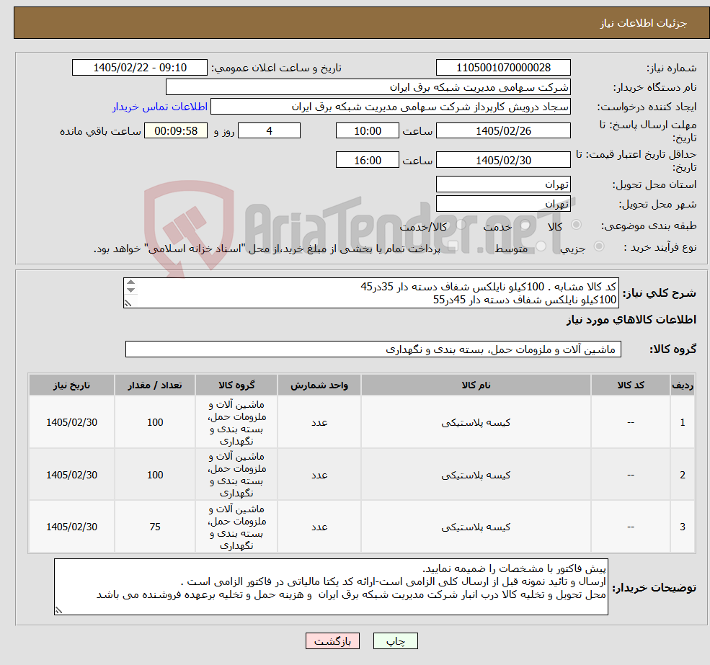Click quantity 100 in row 1
The width and height of the screenshot is (710, 665).
tap(155, 422)
